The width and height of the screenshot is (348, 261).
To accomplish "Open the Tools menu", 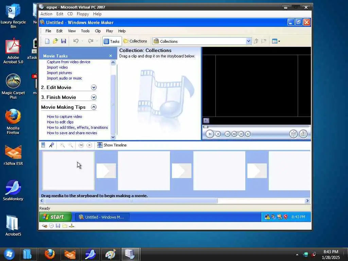I will pos(85,31).
